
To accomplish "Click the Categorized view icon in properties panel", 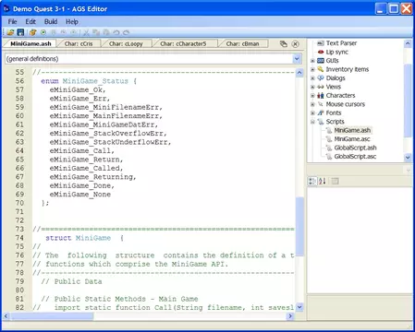I will click(312, 182).
